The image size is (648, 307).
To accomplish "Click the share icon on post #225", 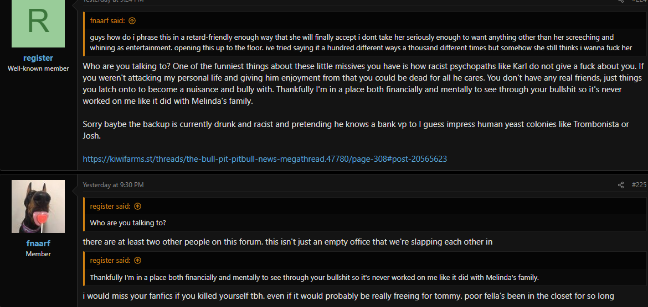I will pos(621,185).
